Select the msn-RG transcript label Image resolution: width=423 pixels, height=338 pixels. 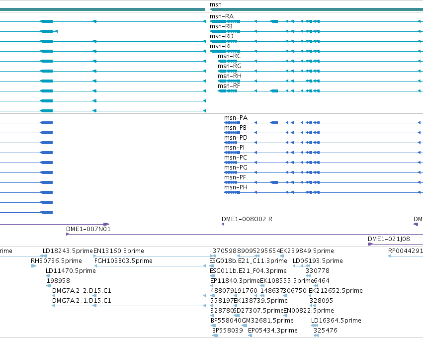tap(230, 66)
